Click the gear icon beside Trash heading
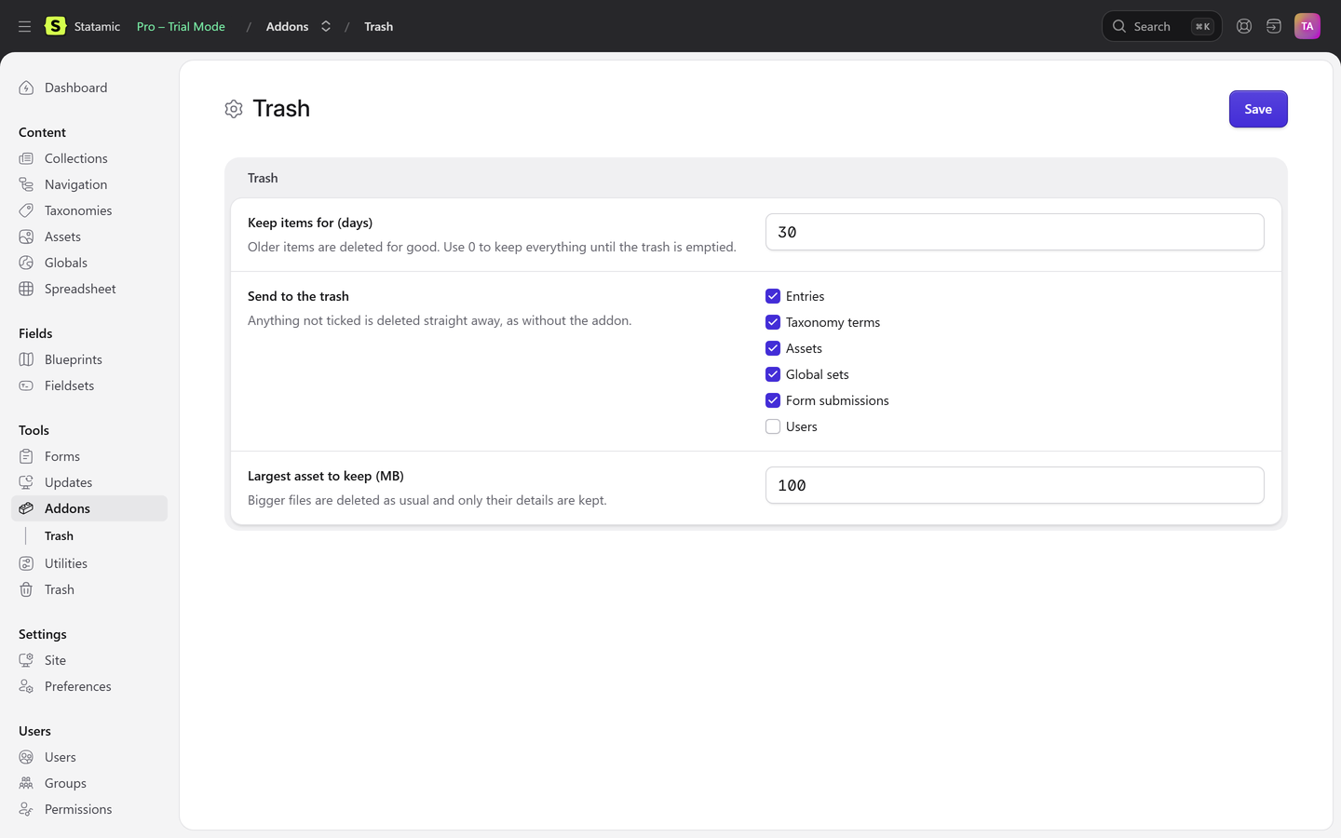1341x838 pixels. (x=234, y=109)
